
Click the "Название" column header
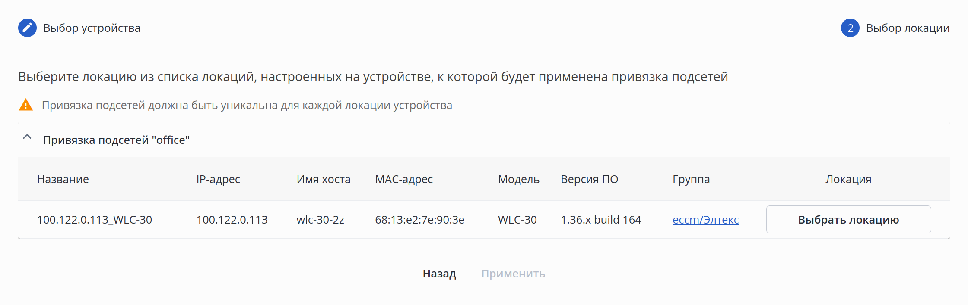pyautogui.click(x=63, y=179)
